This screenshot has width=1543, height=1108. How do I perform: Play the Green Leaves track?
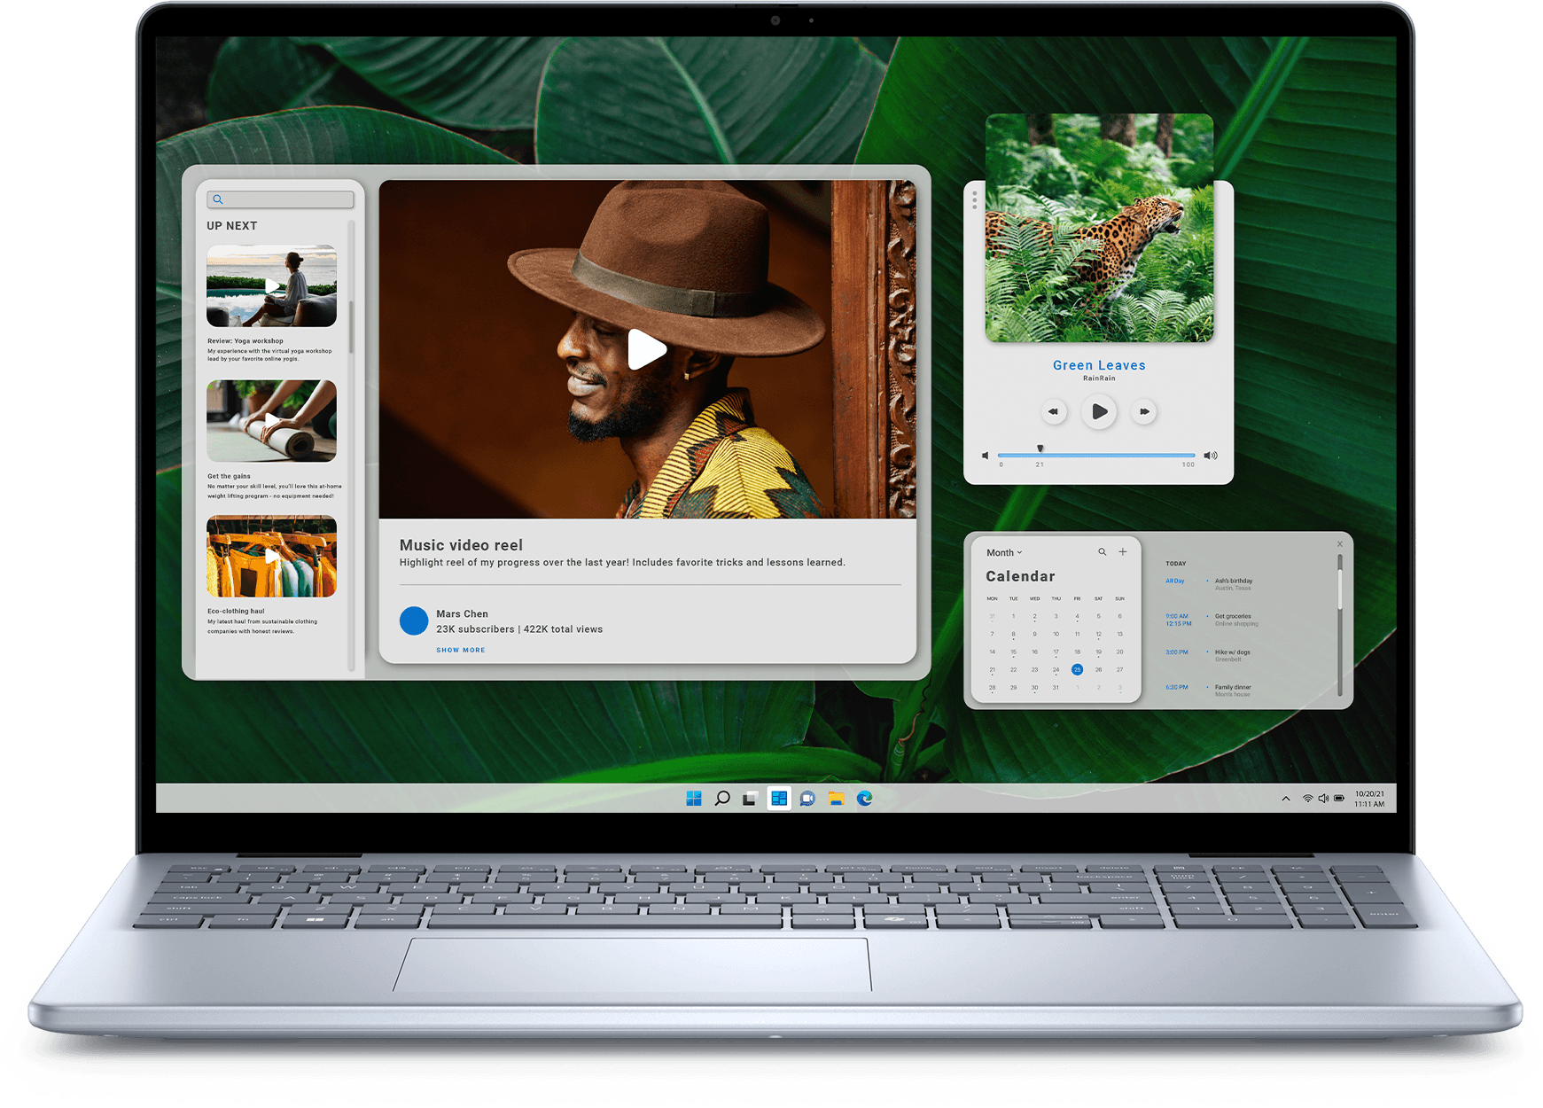click(1099, 411)
